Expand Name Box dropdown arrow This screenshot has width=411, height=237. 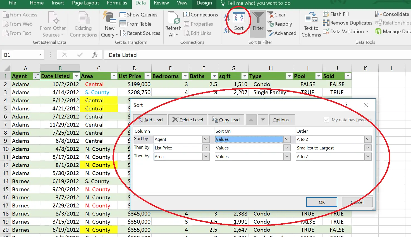[40, 55]
